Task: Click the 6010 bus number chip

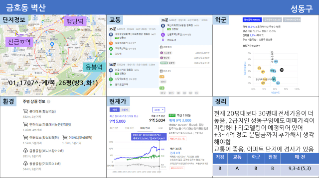Action: 163,82
